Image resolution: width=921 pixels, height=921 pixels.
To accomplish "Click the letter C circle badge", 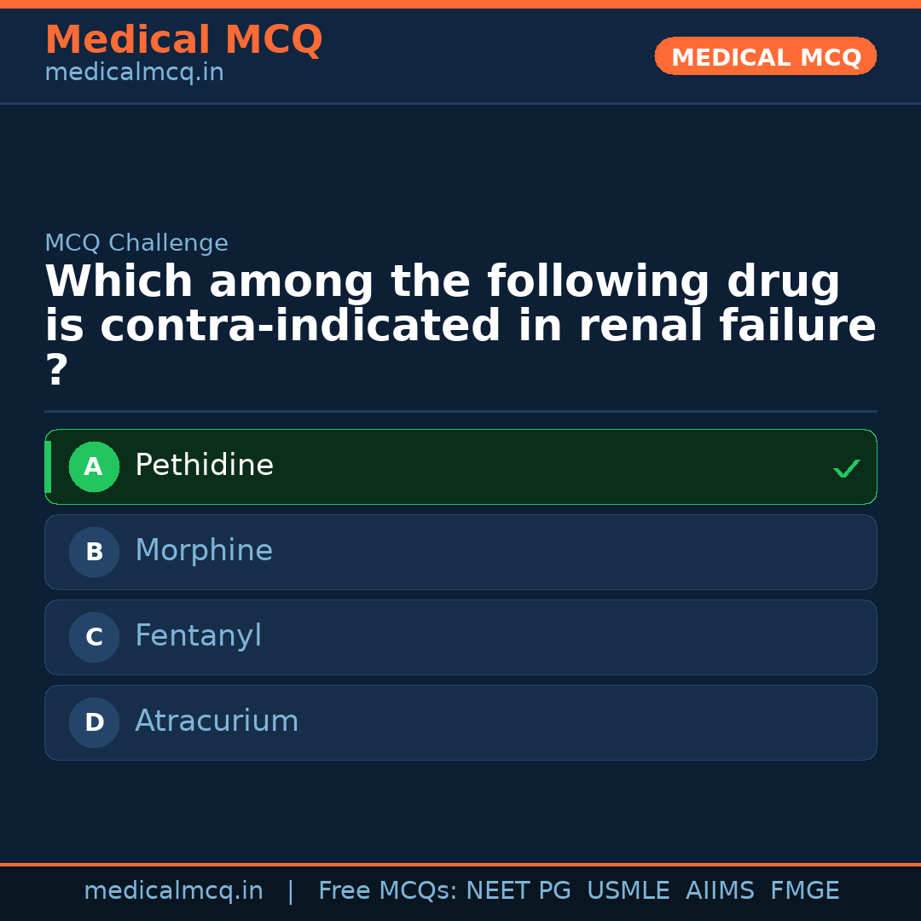I will [x=94, y=637].
